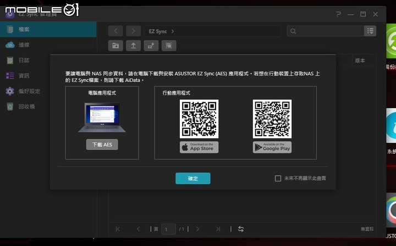Viewport: 396px width, 246px height.
Task: Click the laptop image under 電腦應用程式
Action: (102, 118)
